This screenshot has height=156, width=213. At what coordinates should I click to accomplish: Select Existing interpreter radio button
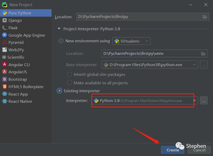point(60,91)
